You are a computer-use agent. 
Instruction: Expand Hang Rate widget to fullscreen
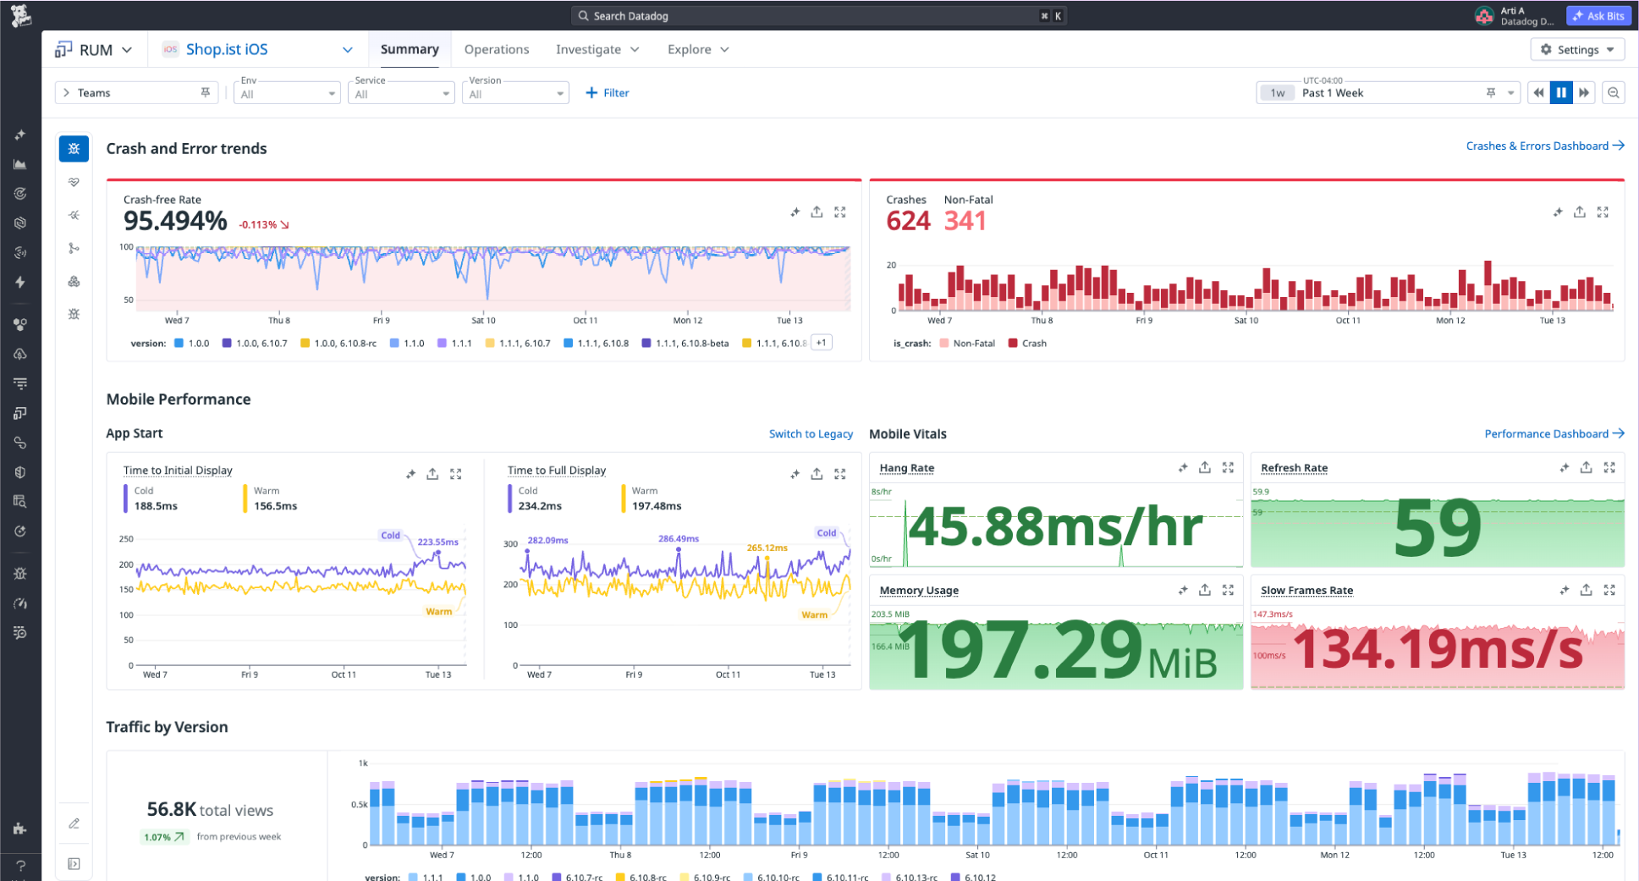(x=1228, y=467)
